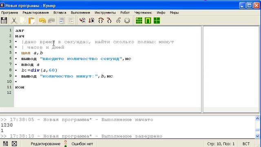Click the yellow Undo arrow
Image resolution: width=261 pixels, height=147 pixels.
(x=42, y=21)
